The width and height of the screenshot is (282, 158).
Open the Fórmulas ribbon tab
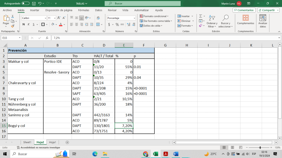coord(83,10)
